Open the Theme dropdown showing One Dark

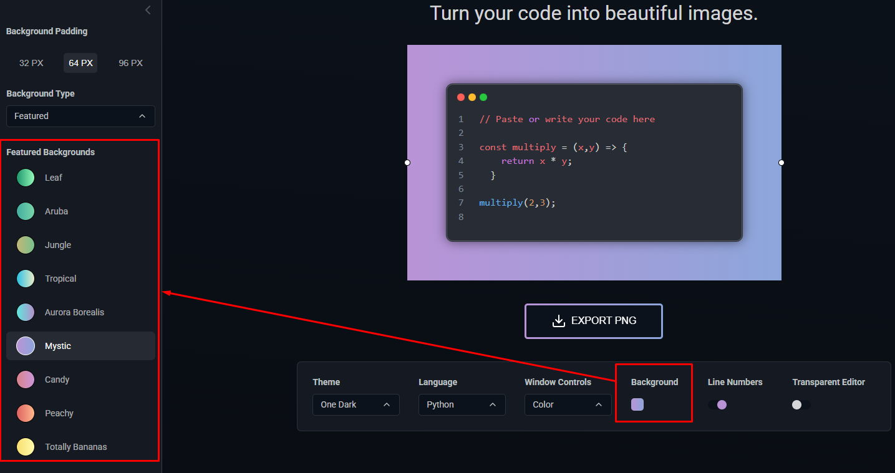coord(356,404)
